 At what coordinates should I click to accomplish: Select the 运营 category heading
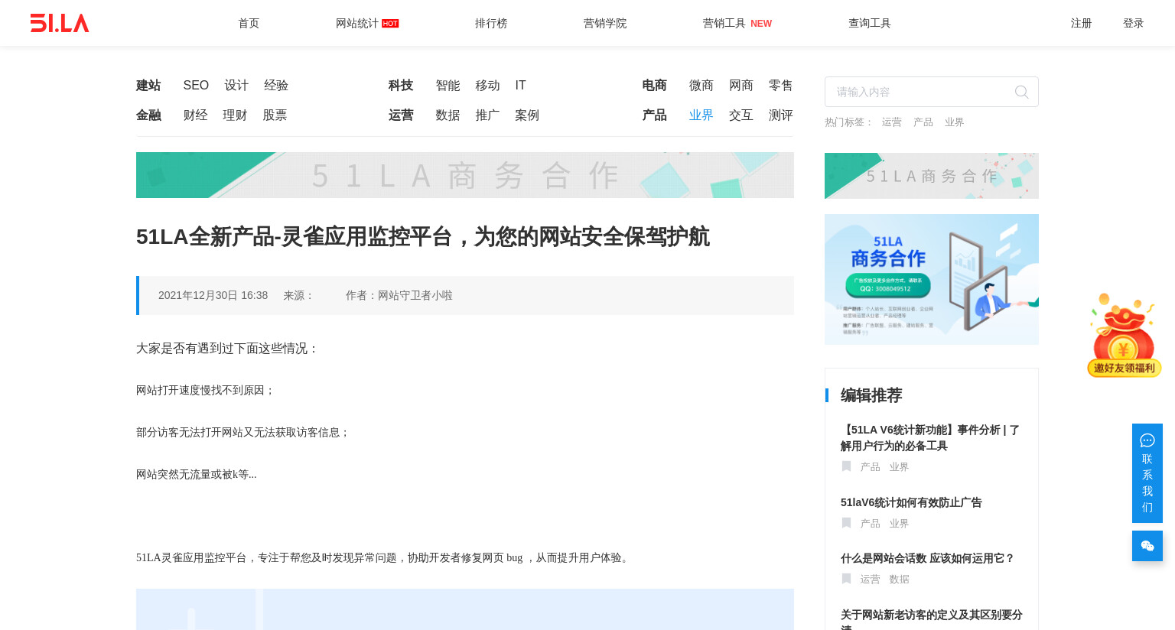pos(401,115)
